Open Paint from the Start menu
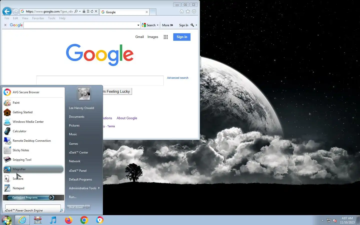This screenshot has height=225, width=360. [33, 103]
